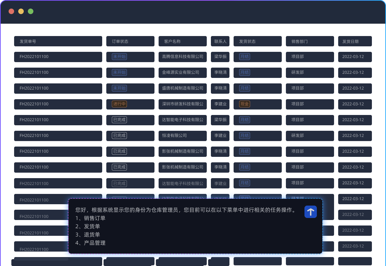Image resolution: width=386 pixels, height=266 pixels.
Task: Click the blue up-arrow send button
Action: coord(310,212)
